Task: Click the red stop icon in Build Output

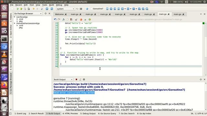Action: tap(76, 80)
